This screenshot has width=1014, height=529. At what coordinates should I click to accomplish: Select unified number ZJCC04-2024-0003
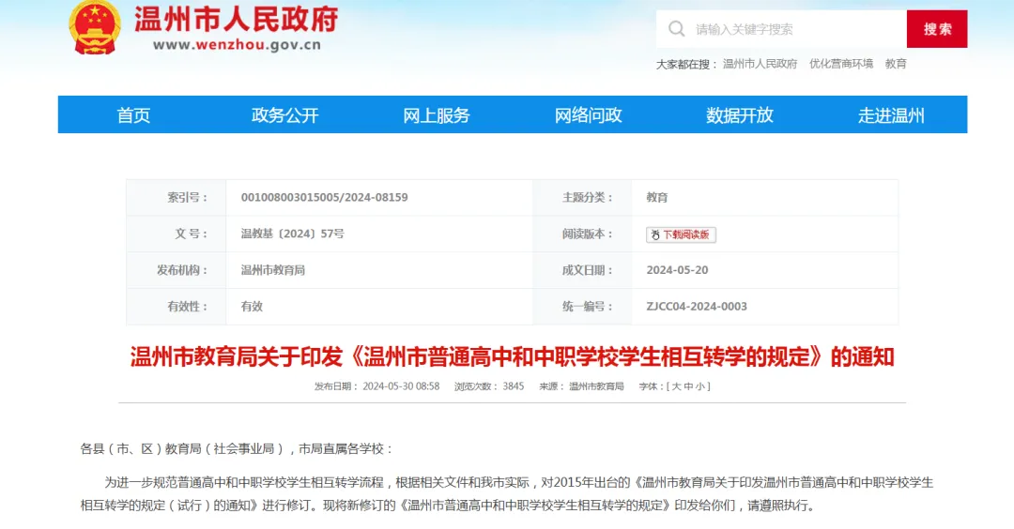coord(697,306)
